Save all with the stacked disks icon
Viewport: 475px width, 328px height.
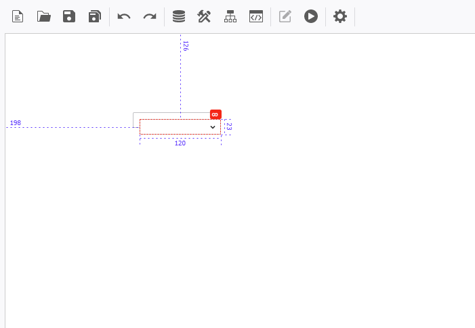tap(95, 16)
